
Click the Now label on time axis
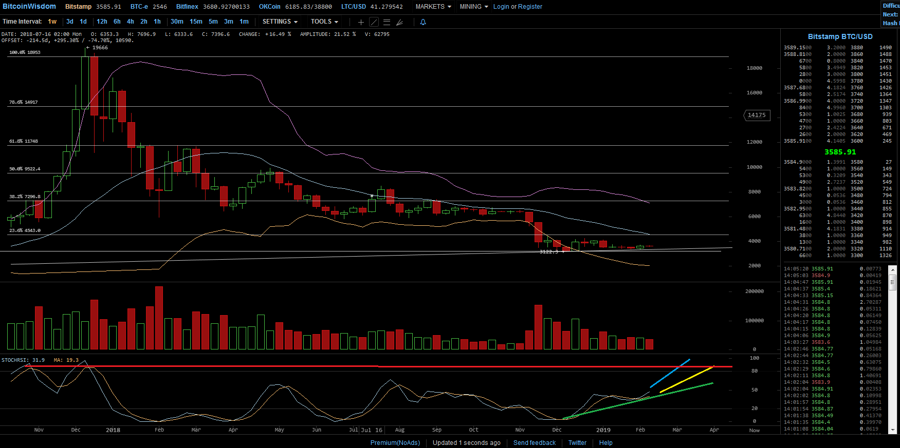tap(754, 431)
